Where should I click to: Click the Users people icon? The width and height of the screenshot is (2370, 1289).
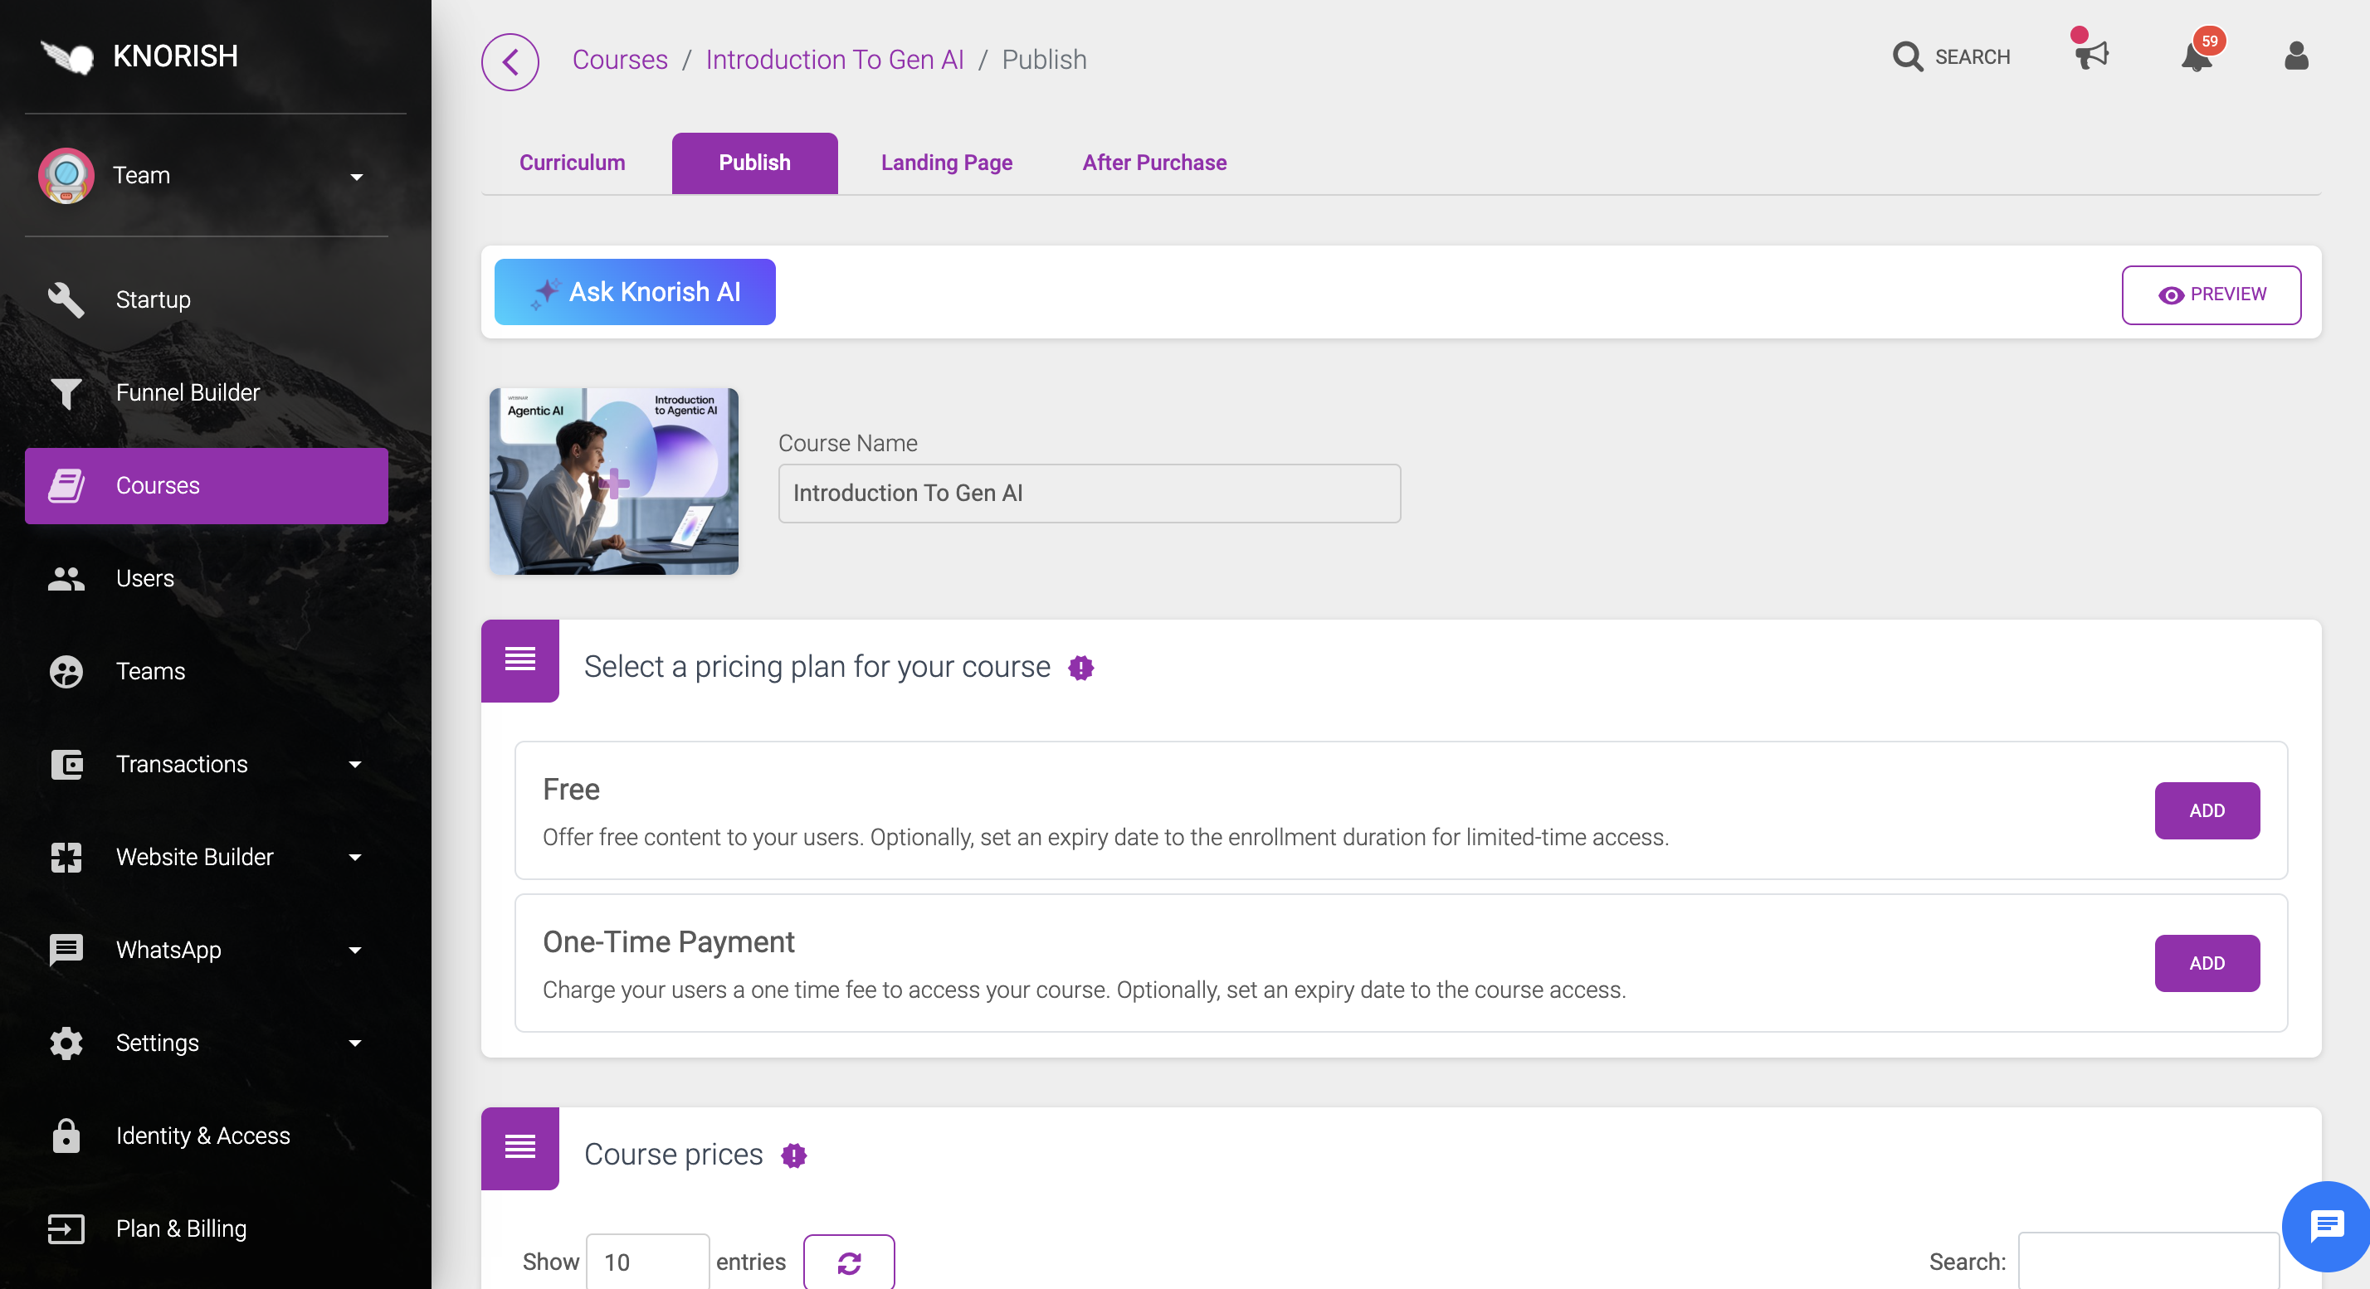point(66,578)
